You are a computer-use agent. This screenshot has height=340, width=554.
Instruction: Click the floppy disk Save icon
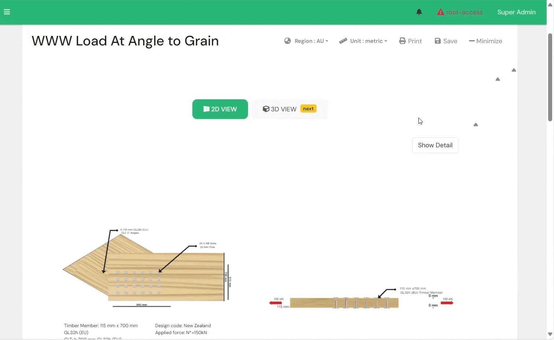pos(438,41)
